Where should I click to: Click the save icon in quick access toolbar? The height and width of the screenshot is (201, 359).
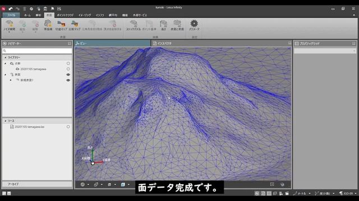tap(45, 9)
